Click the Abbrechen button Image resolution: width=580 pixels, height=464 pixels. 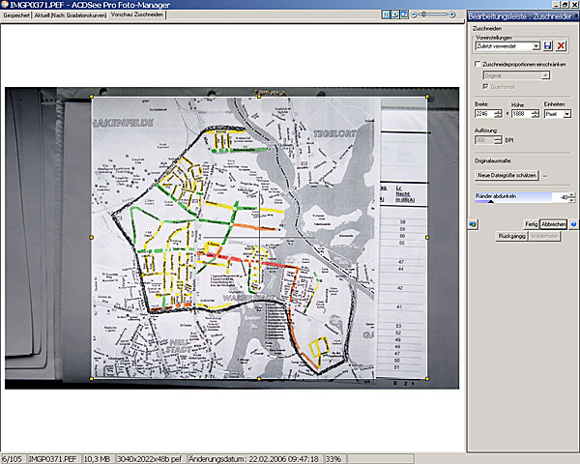pos(554,223)
